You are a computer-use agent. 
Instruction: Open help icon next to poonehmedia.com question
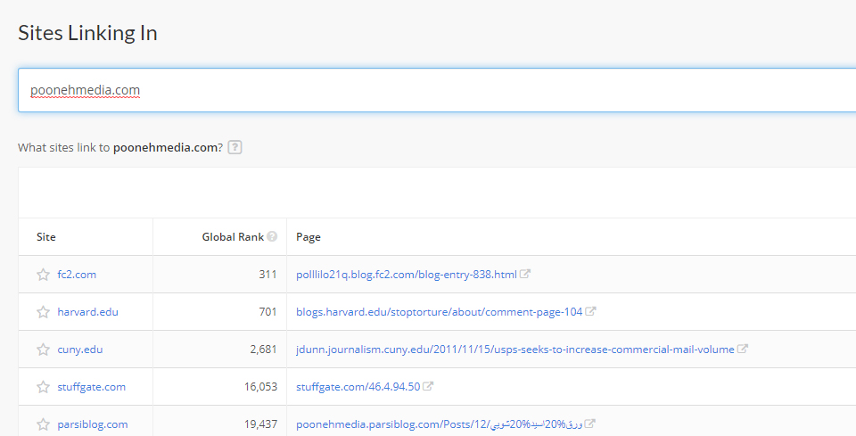pos(235,147)
